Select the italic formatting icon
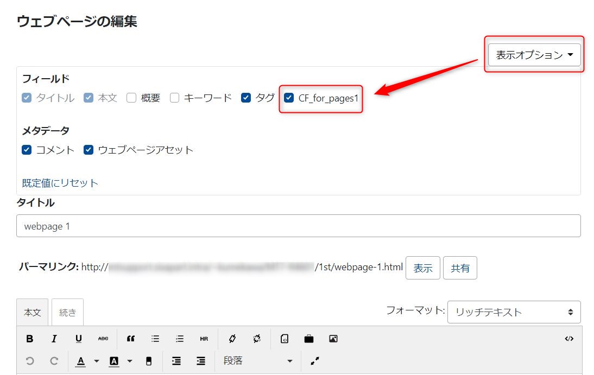The height and width of the screenshot is (375, 594). 54,338
